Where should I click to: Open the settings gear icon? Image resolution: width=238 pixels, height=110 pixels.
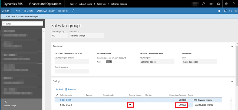coord(226,4)
